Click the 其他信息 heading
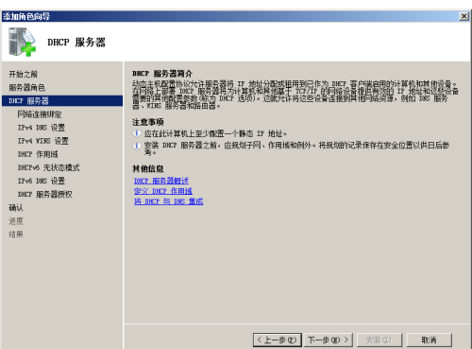Screen dimensions: 472x349 [x=148, y=168]
